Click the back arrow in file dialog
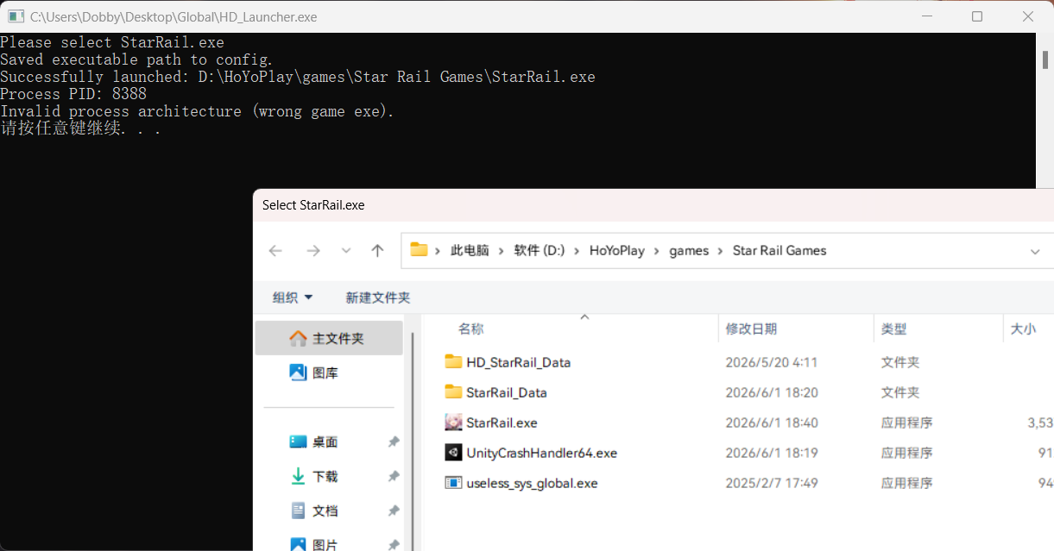 coord(275,251)
